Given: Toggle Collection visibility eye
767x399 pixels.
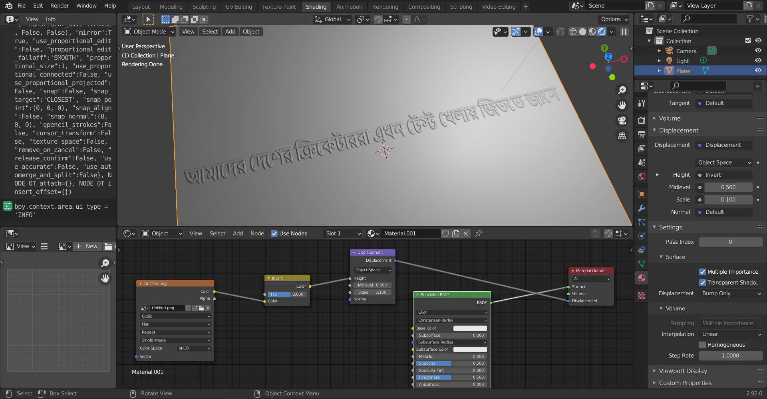Looking at the screenshot, I should click(x=758, y=41).
